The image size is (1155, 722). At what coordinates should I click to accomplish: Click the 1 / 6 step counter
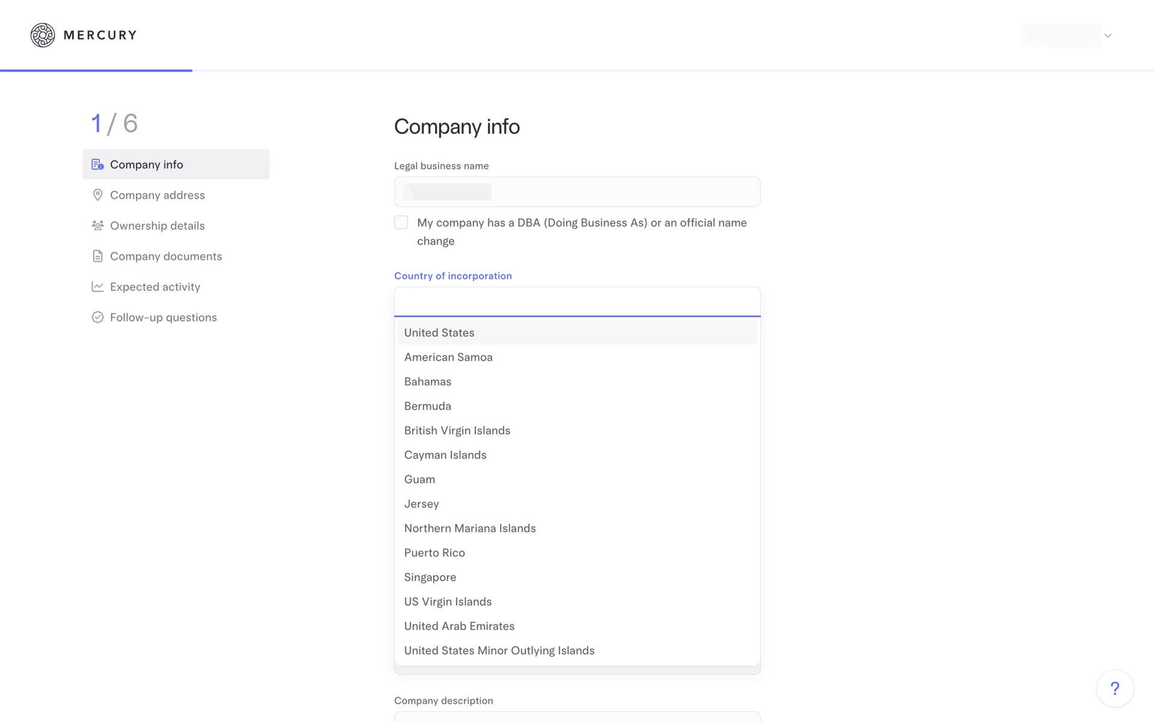pos(114,123)
